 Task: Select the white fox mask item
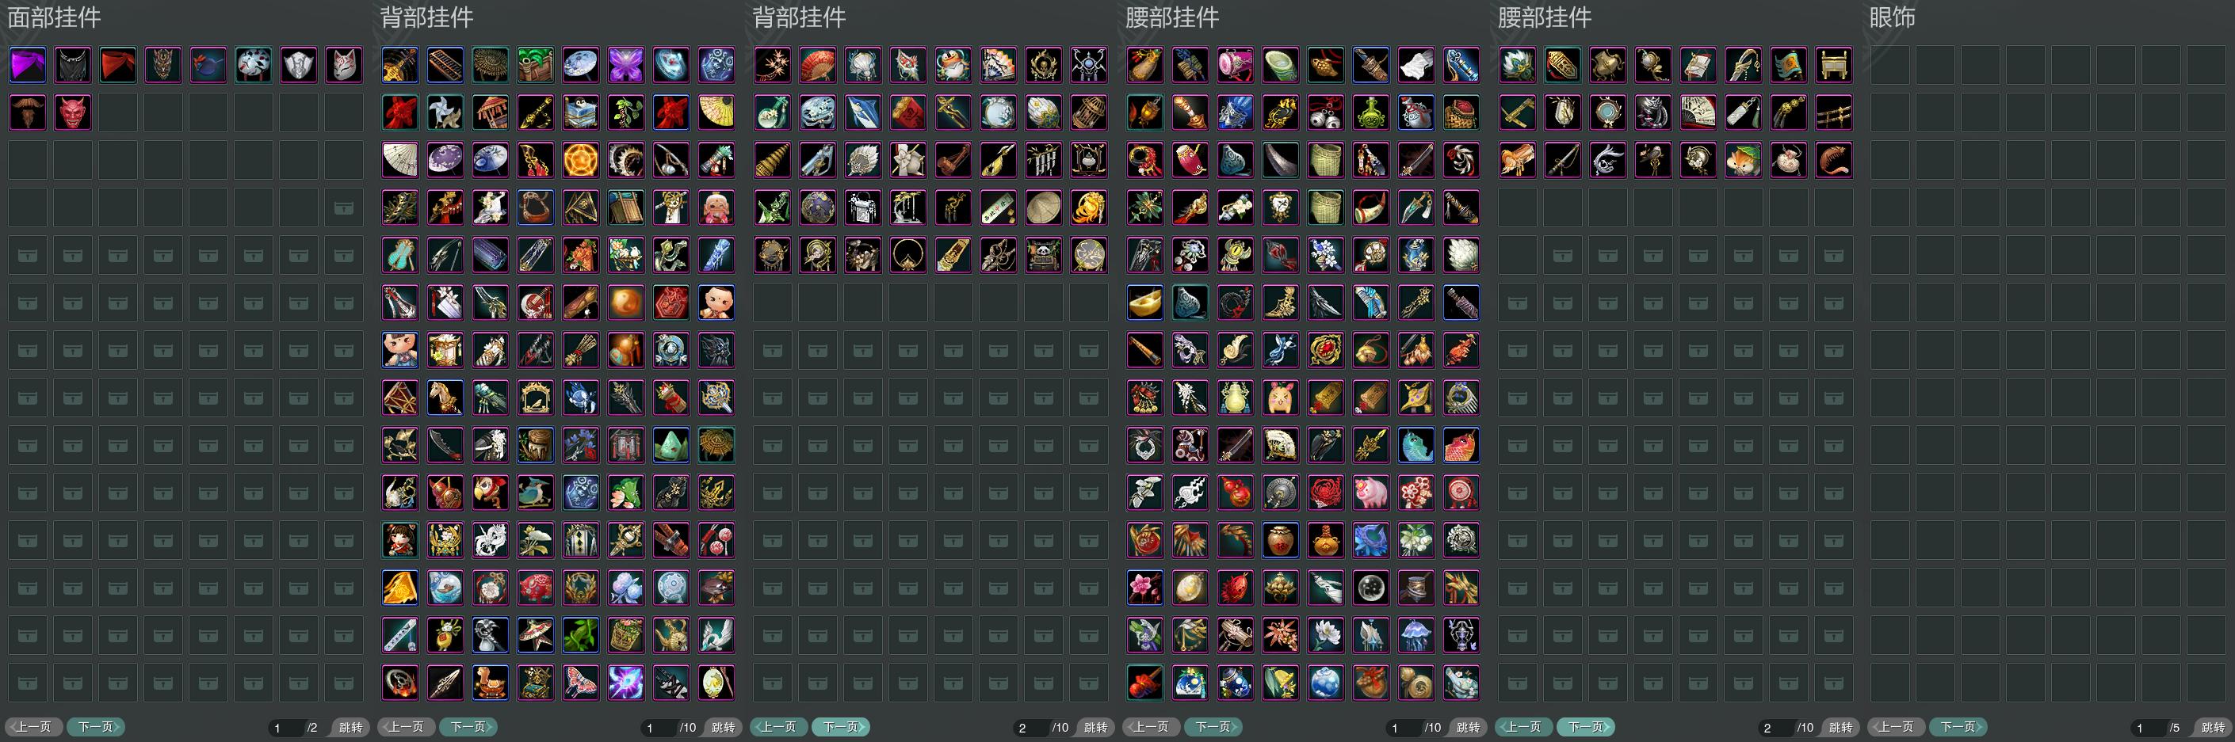coord(344,65)
